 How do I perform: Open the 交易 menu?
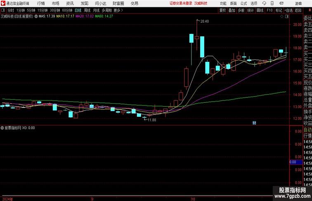[135, 3]
